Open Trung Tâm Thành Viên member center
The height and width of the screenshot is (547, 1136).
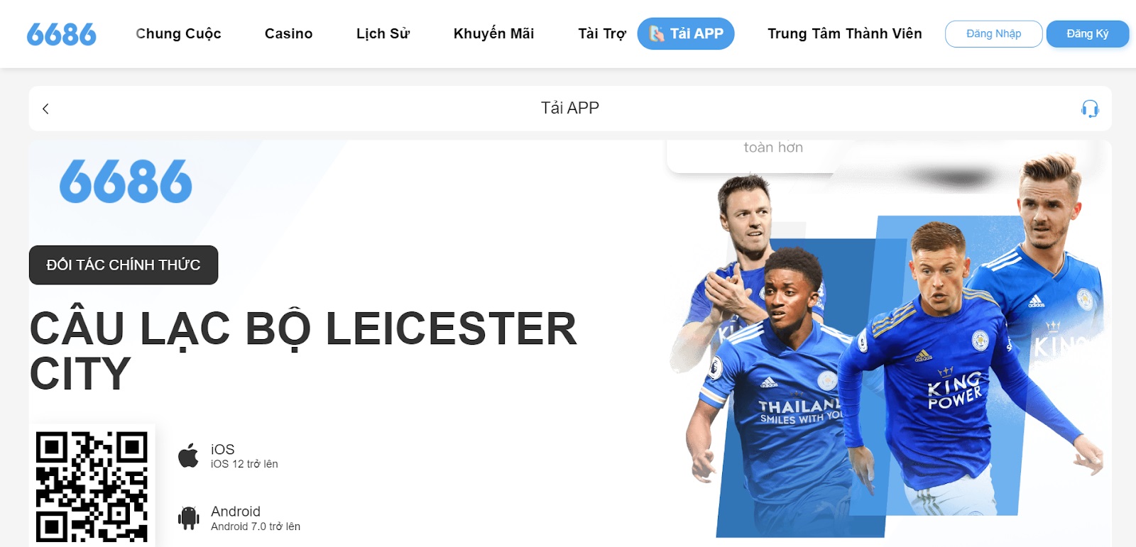pyautogui.click(x=845, y=33)
